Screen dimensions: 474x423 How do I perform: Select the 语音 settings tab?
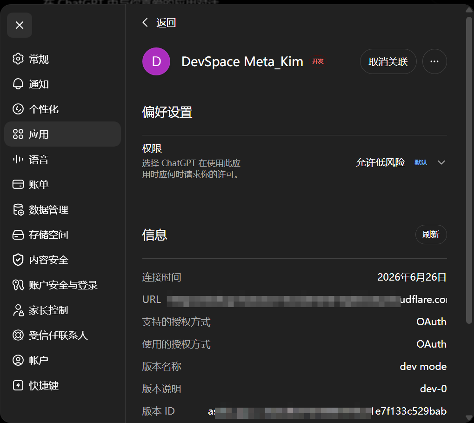coord(63,159)
